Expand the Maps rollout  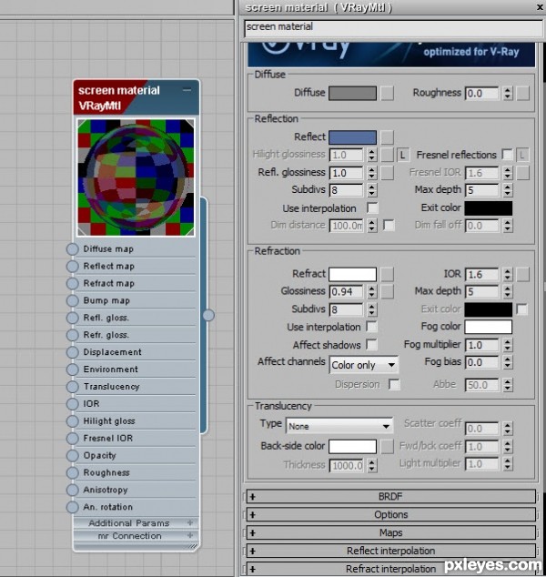pos(390,532)
